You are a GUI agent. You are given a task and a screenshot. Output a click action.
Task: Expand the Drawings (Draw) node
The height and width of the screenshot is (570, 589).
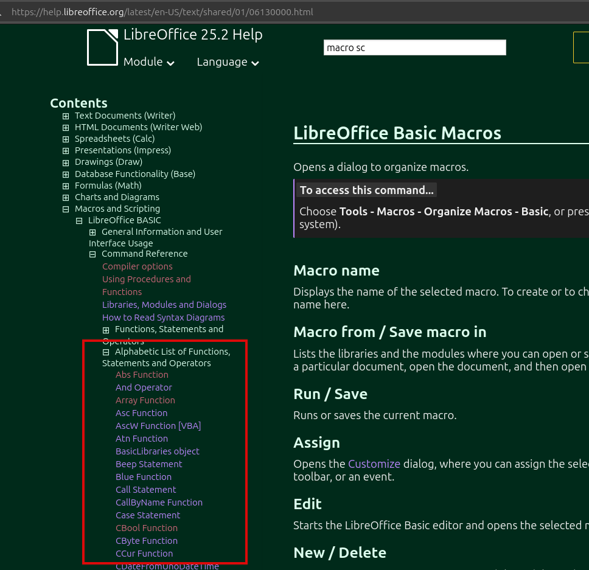pos(66,162)
